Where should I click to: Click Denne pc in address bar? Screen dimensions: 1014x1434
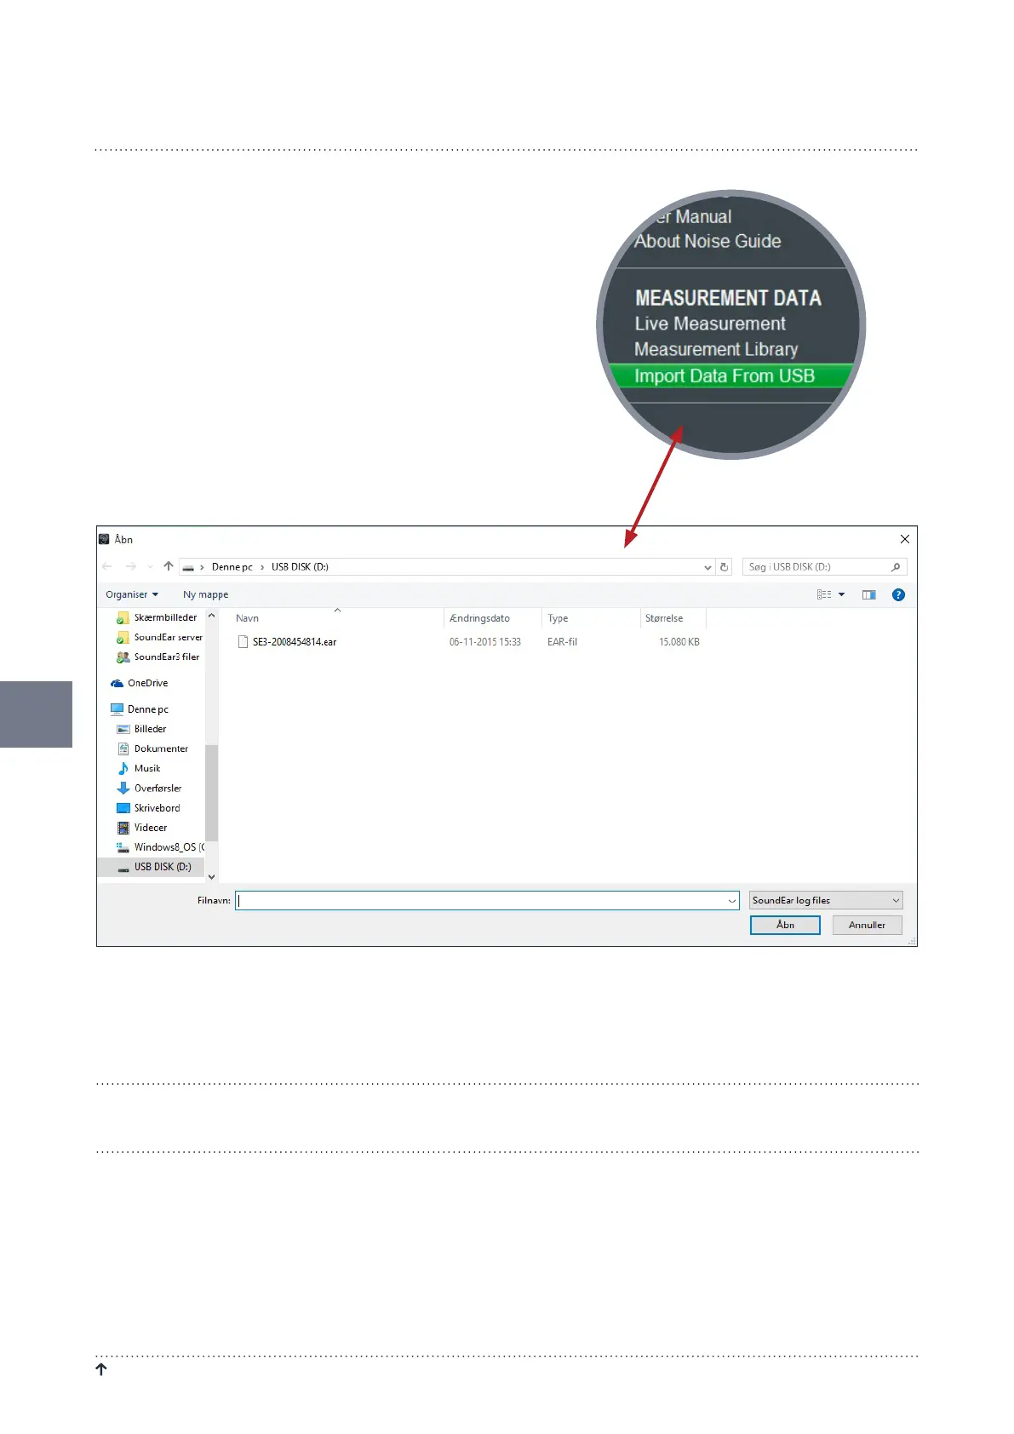coord(232,567)
